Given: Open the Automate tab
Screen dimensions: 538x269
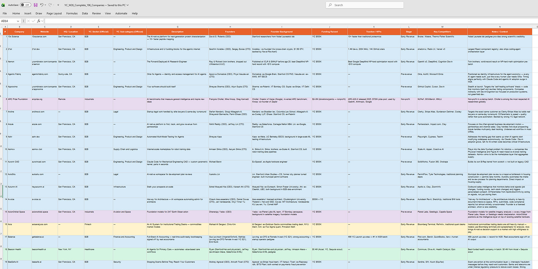Looking at the screenshot, I should click(121, 13).
